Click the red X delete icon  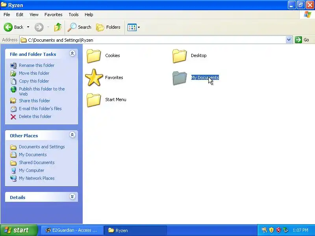[13, 117]
